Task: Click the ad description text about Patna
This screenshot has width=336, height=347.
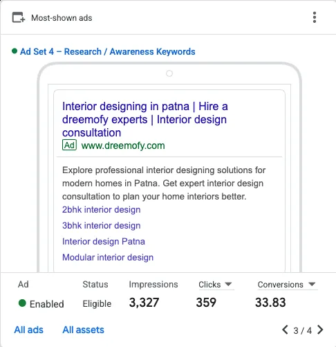Action: (x=164, y=183)
